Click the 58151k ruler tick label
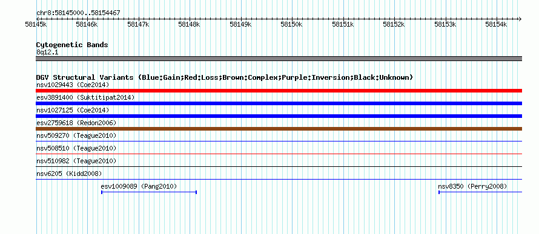Image resolution: width=539 pixels, height=234 pixels. click(343, 24)
